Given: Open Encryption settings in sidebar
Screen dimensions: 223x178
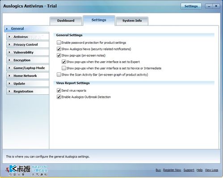Looking at the screenshot, I should tap(28, 60).
